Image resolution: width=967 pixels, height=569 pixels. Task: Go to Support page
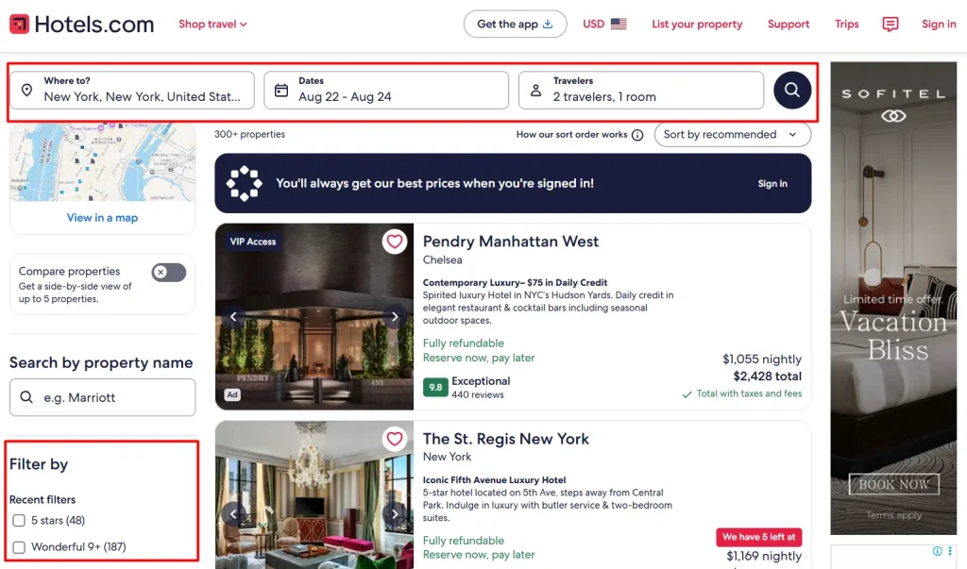(x=789, y=24)
